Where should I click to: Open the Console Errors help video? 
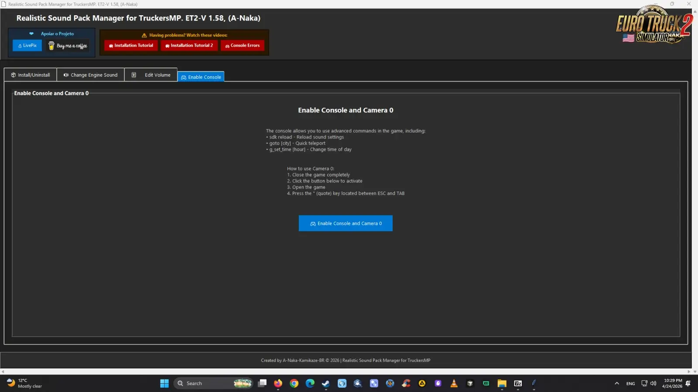click(243, 45)
